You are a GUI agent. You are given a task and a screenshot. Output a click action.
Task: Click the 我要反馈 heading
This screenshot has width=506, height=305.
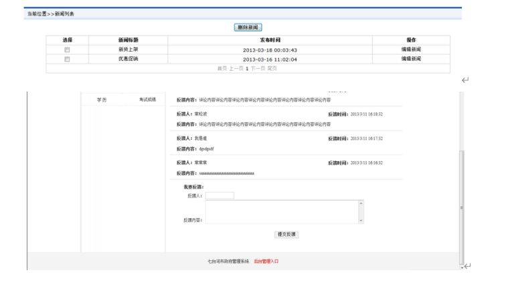[x=193, y=187]
